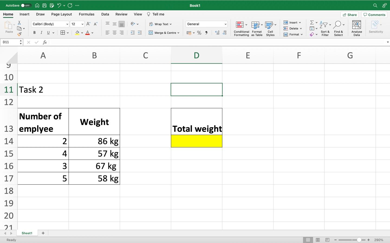Toggle bold formatting
This screenshot has width=390, height=243.
point(34,32)
